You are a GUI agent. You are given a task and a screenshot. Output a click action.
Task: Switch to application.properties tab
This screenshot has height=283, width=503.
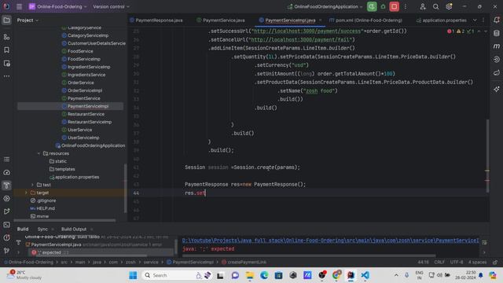442,20
